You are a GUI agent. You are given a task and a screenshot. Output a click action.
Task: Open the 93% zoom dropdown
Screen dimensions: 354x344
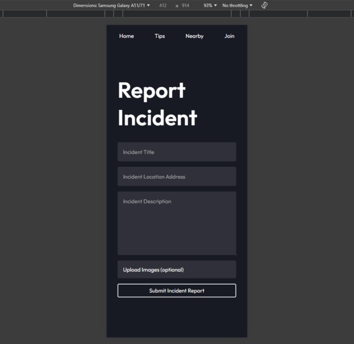(210, 5)
